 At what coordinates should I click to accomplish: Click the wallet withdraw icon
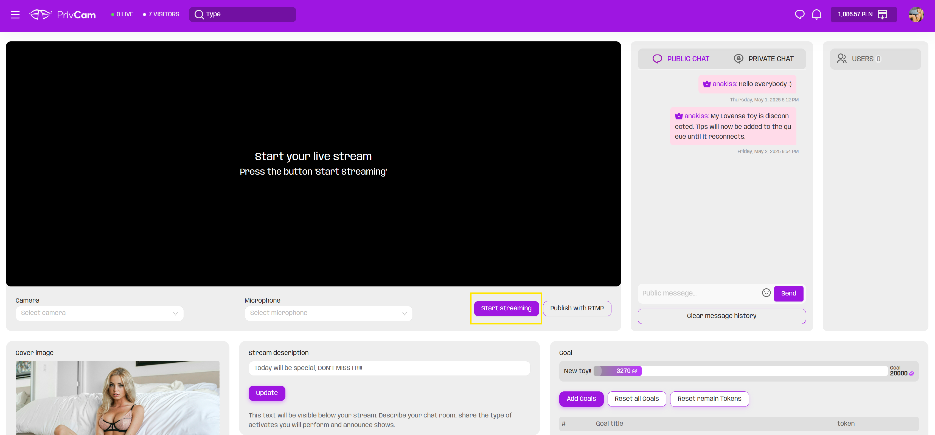coord(882,15)
